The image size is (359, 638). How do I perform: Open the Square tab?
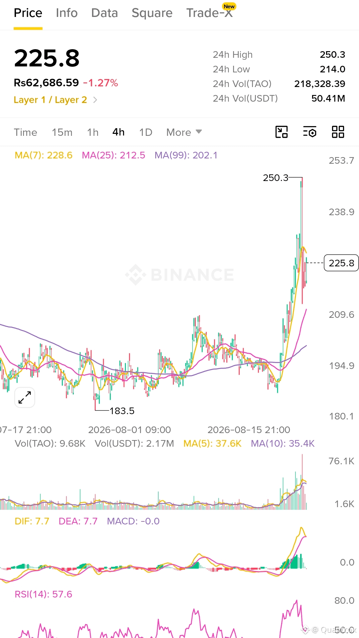152,13
